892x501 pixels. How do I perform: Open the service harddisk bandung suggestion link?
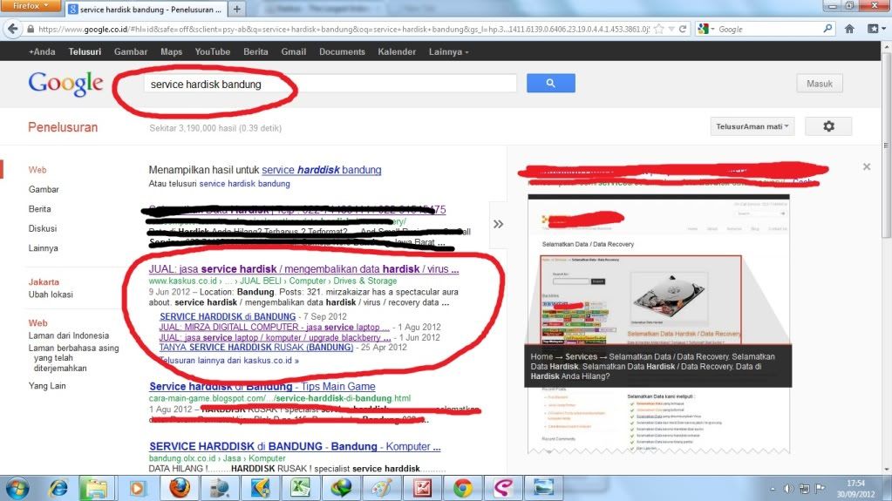pyautogui.click(x=322, y=169)
